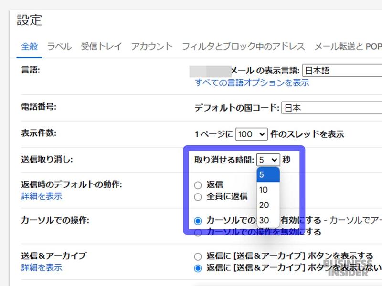
Task: Click the 表示件数: setting label
Action: [x=39, y=133]
